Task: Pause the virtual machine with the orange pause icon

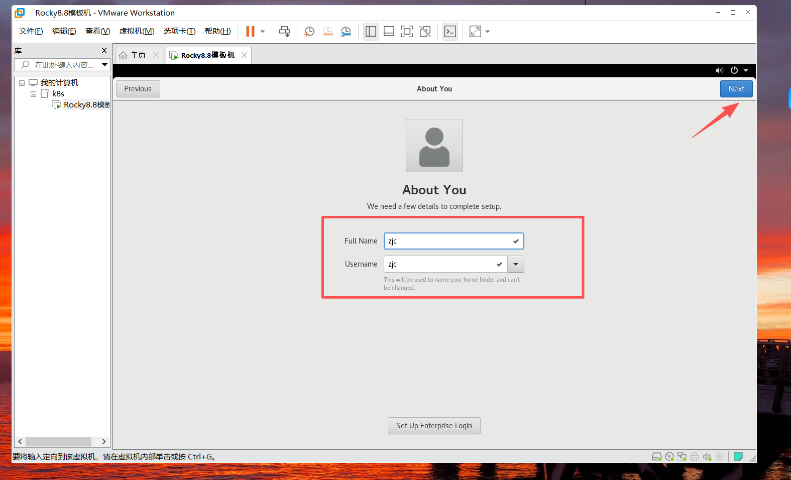Action: pyautogui.click(x=250, y=32)
